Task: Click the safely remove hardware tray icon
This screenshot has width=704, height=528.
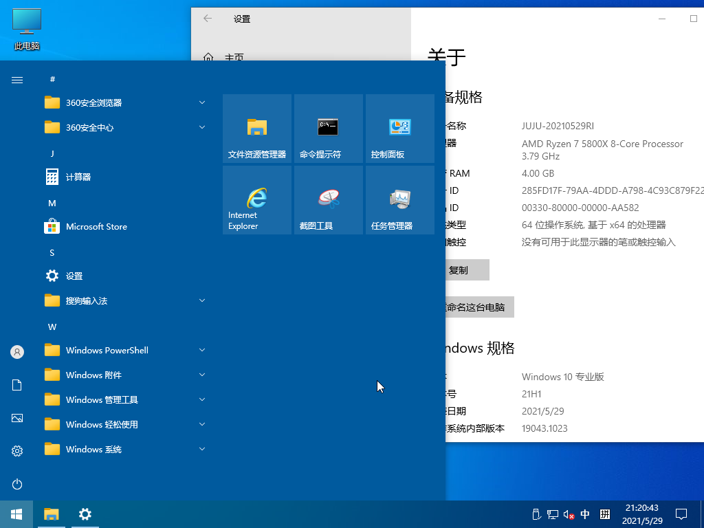Action: coord(536,514)
